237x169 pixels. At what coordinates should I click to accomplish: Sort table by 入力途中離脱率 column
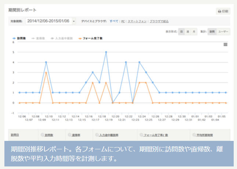click(109, 135)
